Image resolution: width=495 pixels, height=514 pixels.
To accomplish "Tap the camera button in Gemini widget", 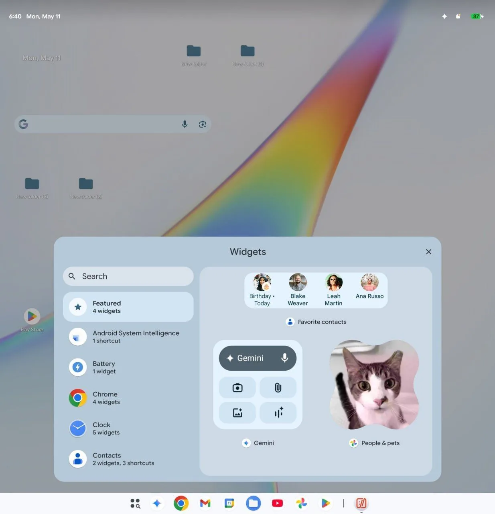I will pyautogui.click(x=237, y=388).
